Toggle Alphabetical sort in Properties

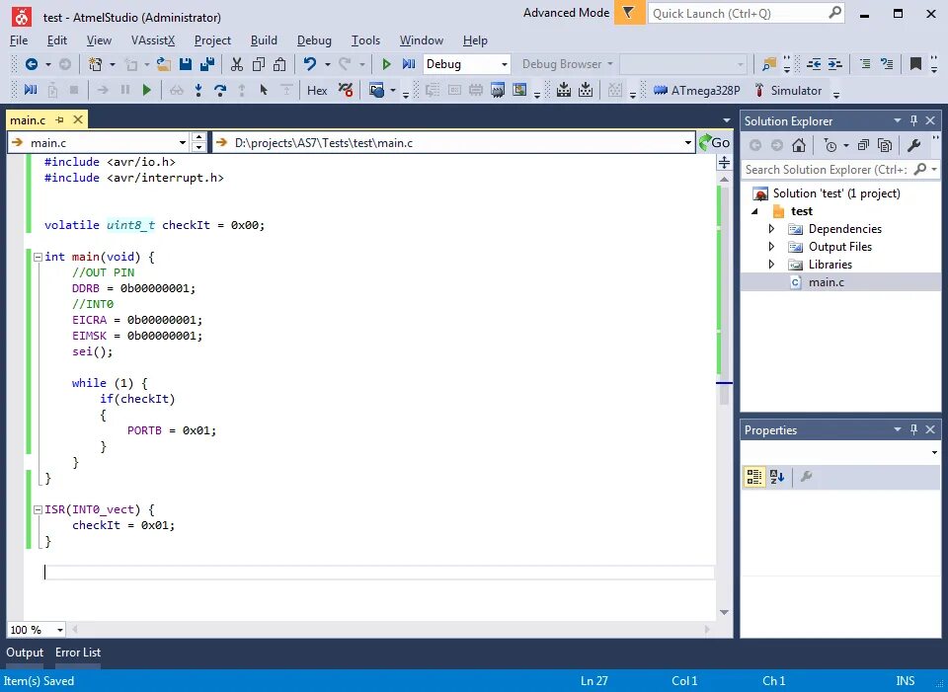pos(777,477)
